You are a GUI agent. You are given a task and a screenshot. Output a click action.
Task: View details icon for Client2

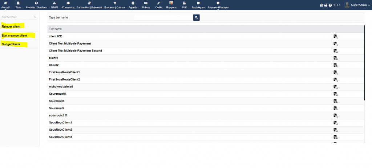click(335, 65)
